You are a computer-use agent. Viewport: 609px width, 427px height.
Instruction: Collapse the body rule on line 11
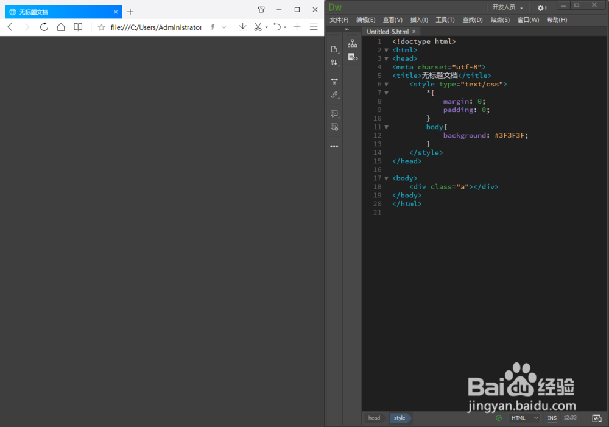[387, 127]
